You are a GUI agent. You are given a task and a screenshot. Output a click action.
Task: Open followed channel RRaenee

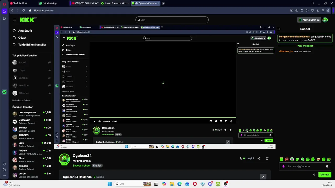(32, 93)
